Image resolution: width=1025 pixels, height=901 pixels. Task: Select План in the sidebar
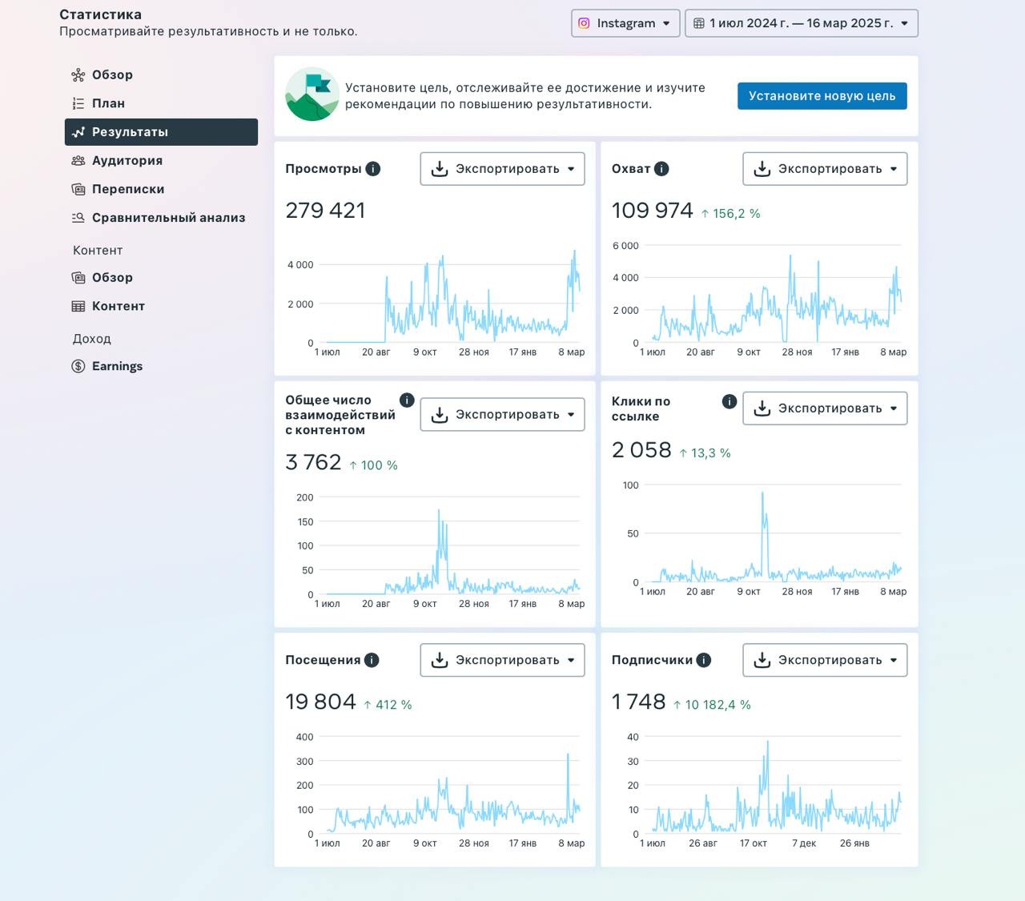point(108,103)
